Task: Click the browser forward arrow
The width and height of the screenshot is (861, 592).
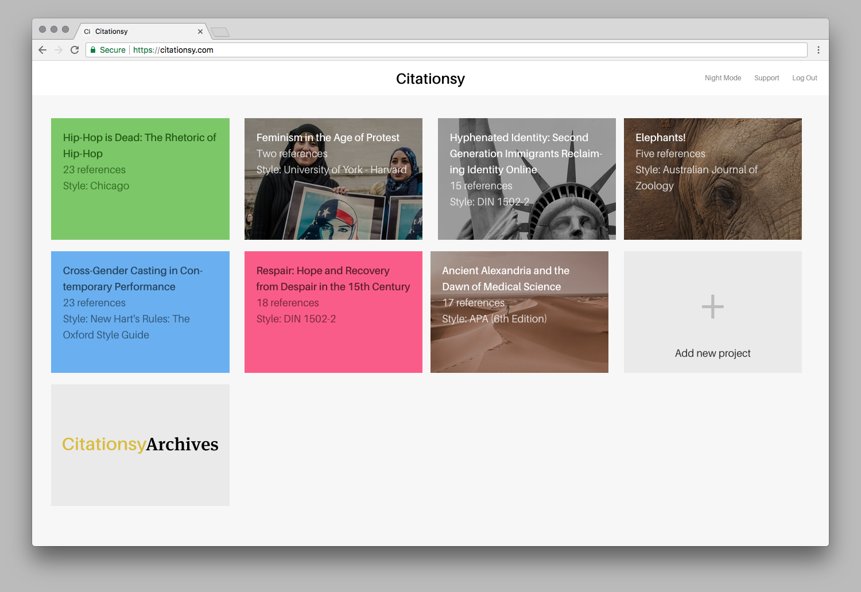Action: pos(59,50)
